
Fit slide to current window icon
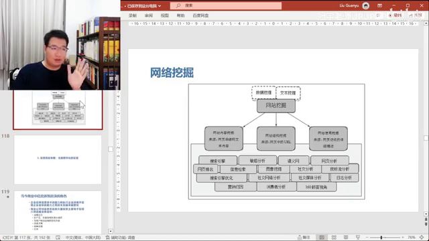pos(422,238)
